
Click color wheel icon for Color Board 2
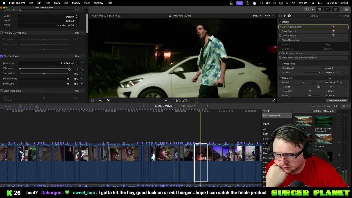click(x=334, y=35)
